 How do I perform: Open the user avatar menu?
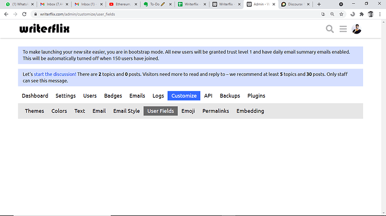[356, 29]
